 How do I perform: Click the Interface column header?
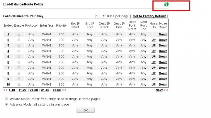(47, 25)
